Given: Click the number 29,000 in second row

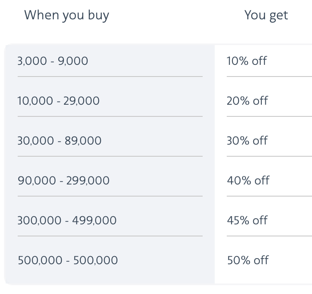Looking at the screenshot, I should [x=81, y=101].
